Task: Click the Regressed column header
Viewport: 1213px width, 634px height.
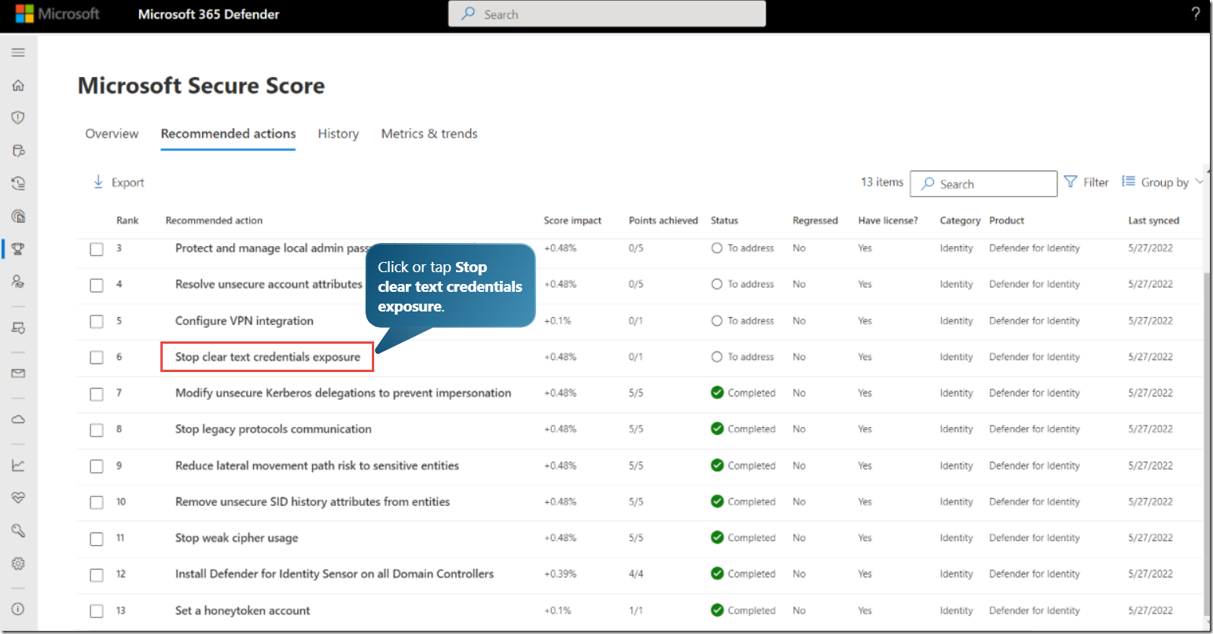Action: click(x=815, y=220)
